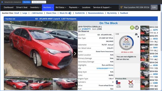162x91 pixels.
Task: Click the location arrow icon by Your Location
Action: (x=121, y=7)
